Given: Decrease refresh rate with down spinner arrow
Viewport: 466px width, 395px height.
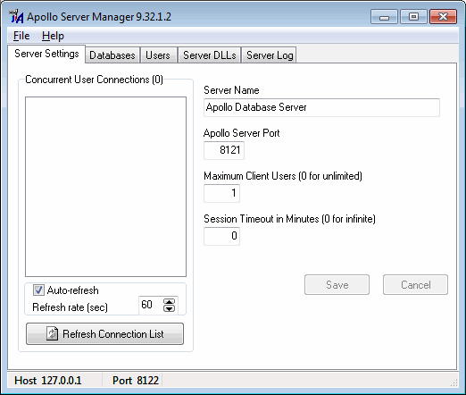Looking at the screenshot, I should click(169, 308).
